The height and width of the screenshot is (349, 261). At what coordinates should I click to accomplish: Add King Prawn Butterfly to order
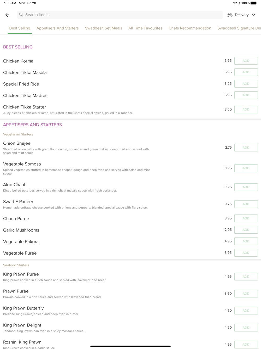246,311
